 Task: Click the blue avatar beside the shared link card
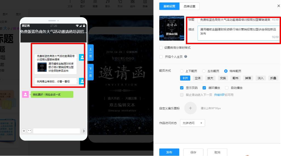82,57
